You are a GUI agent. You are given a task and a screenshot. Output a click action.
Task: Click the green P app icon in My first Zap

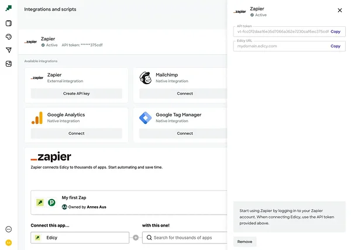pyautogui.click(x=51, y=203)
